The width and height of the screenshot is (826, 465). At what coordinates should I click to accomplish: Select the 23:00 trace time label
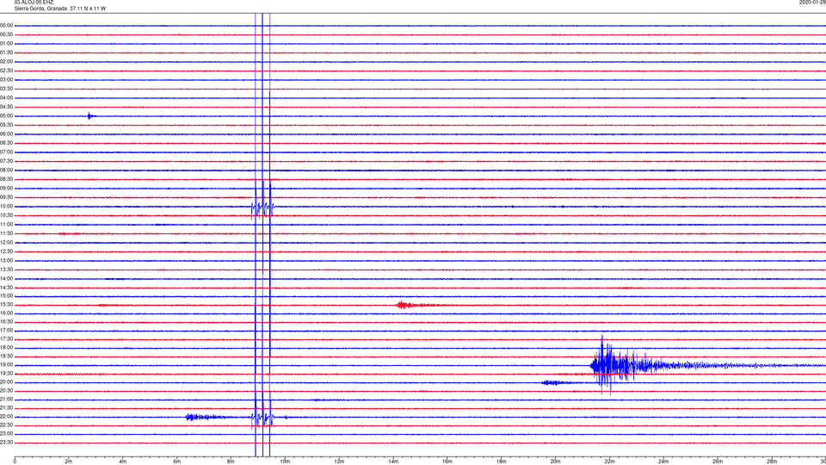6,434
